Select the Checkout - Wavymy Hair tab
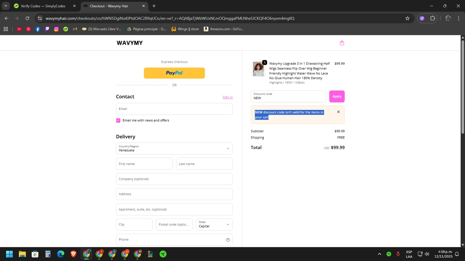This screenshot has width=465, height=261. [109, 6]
